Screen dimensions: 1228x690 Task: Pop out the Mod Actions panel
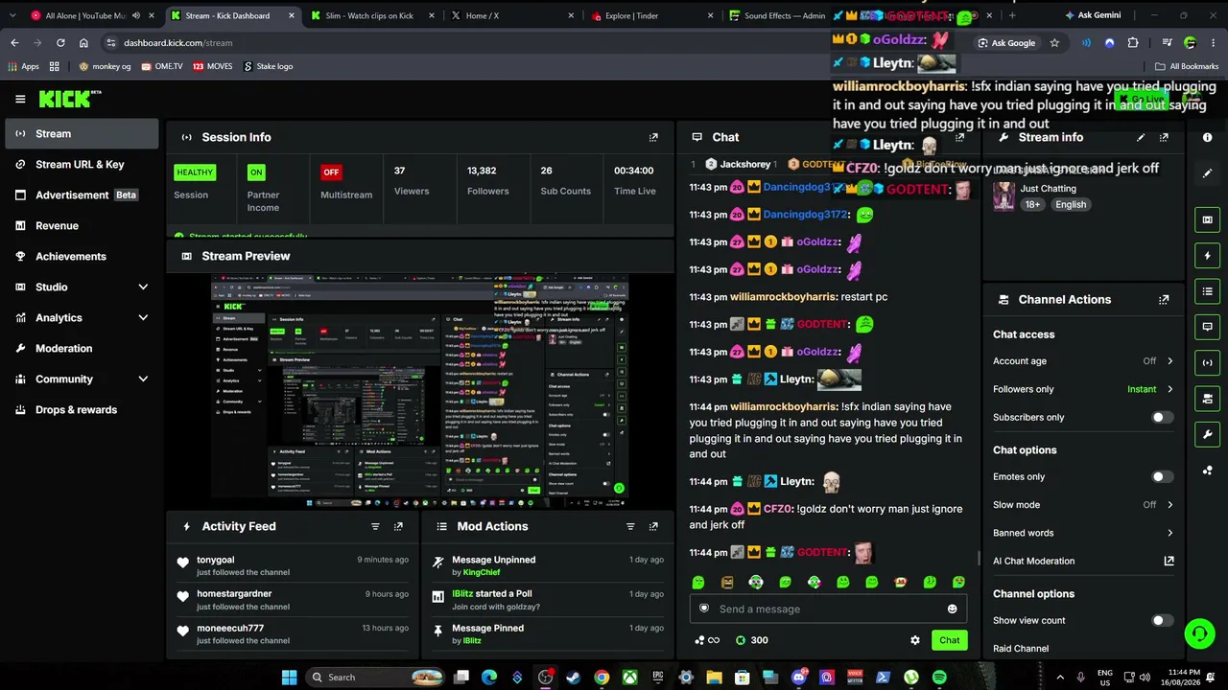point(653,526)
